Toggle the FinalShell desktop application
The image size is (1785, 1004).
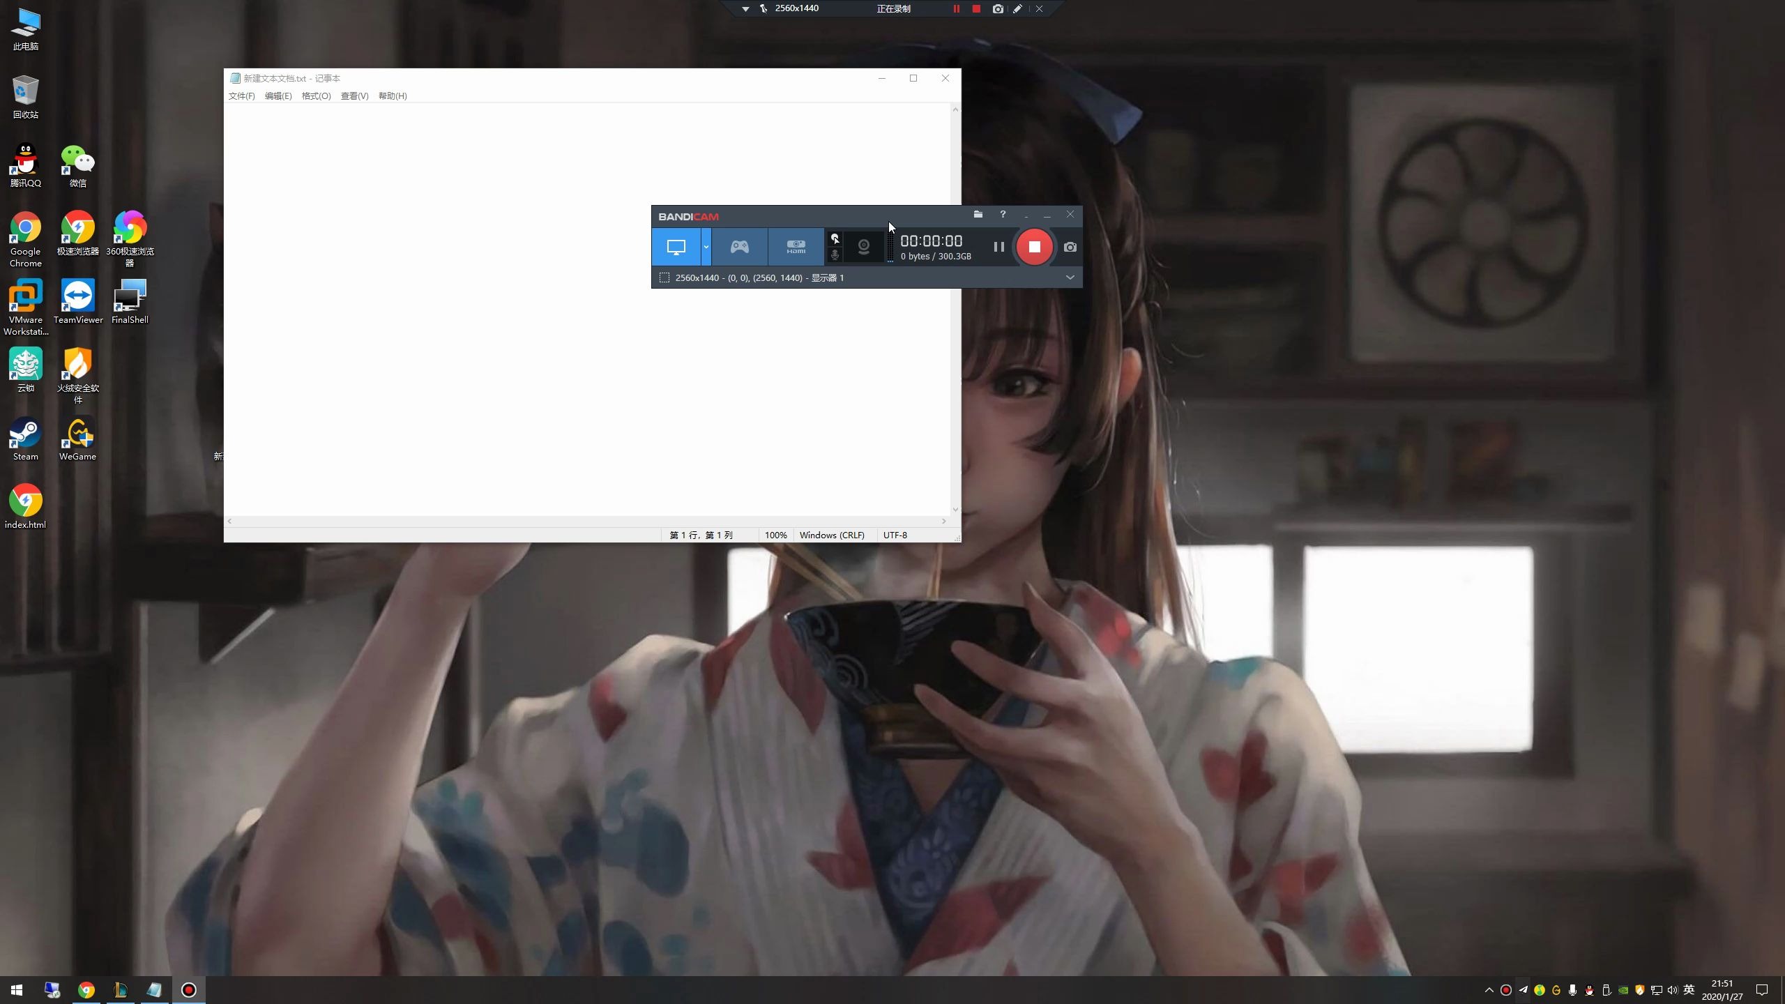coord(129,304)
